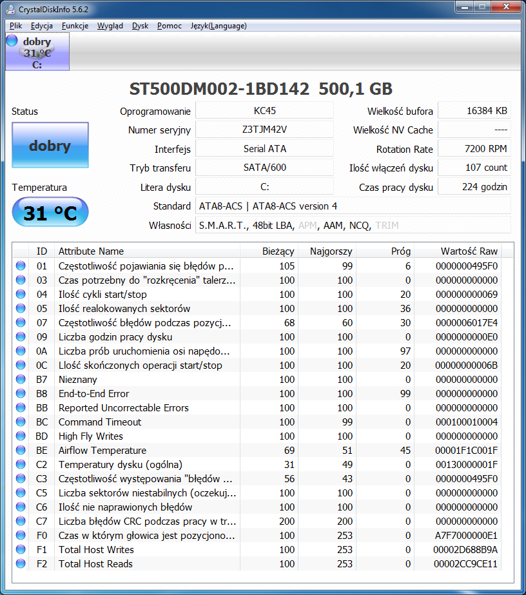Click the blue dobry health status button
This screenshot has width=526, height=595.
tap(50, 145)
